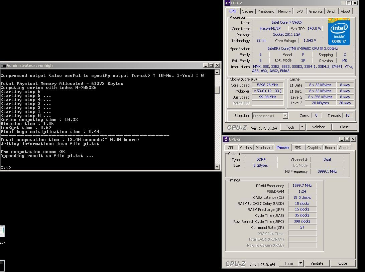Open Bench tab in top CPU-Z window
This screenshot has width=365, height=272.
[331, 11]
